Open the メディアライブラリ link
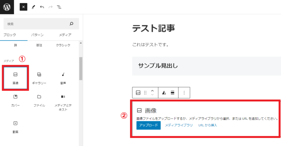The width and height of the screenshot is (281, 146). (179, 125)
